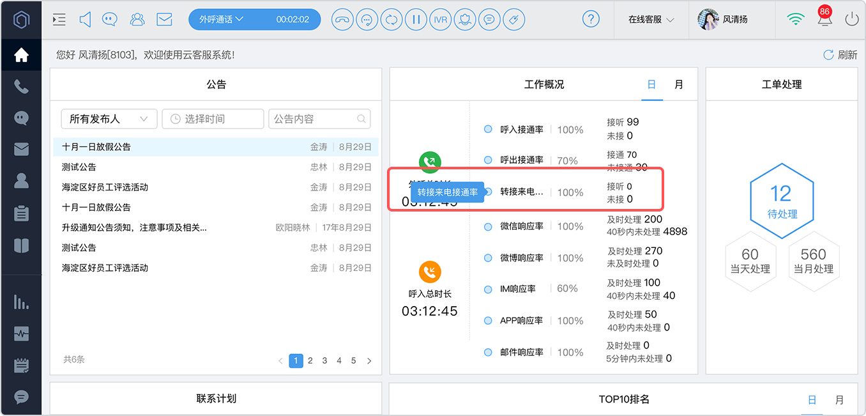
Task: Collapse the sidebar menu toggle icon
Action: [x=59, y=19]
